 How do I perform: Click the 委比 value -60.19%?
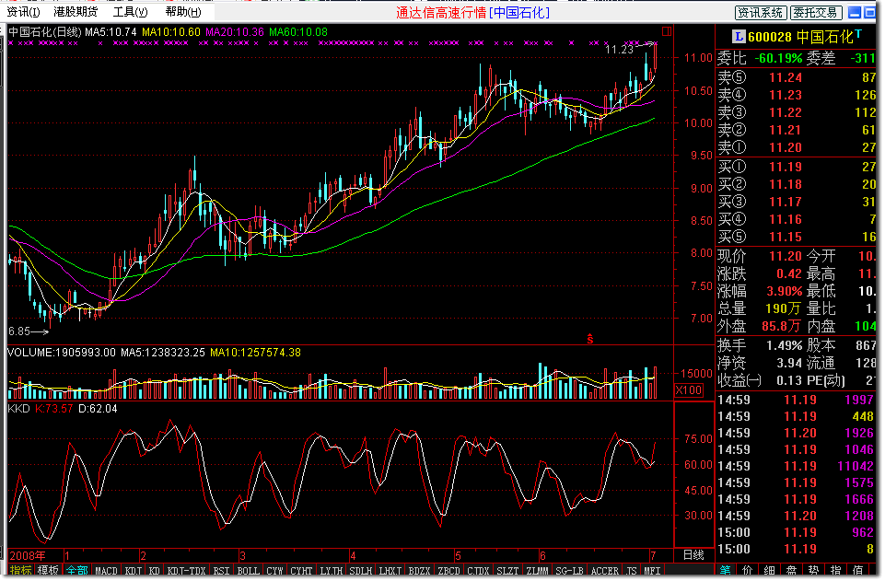(778, 58)
